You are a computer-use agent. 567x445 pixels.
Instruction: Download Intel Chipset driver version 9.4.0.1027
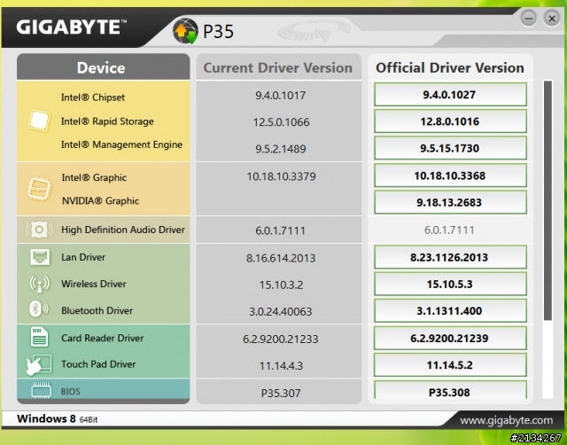[x=450, y=95]
